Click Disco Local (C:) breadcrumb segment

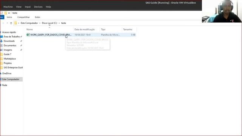tap(50, 23)
